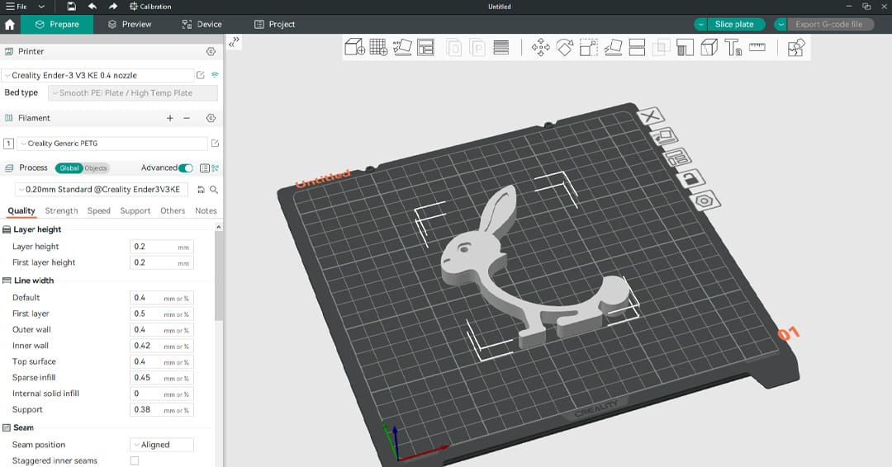Select the Rotate tool in toolbar

point(565,48)
